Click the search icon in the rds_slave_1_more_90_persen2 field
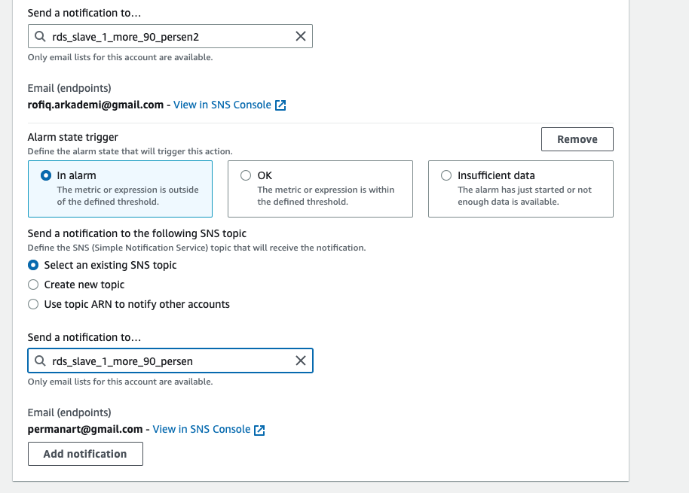Viewport: 689px width, 493px height. 39,36
